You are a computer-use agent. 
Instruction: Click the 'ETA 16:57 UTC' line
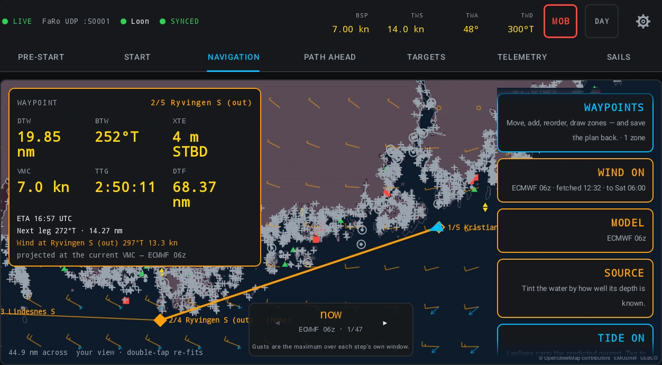click(x=44, y=218)
